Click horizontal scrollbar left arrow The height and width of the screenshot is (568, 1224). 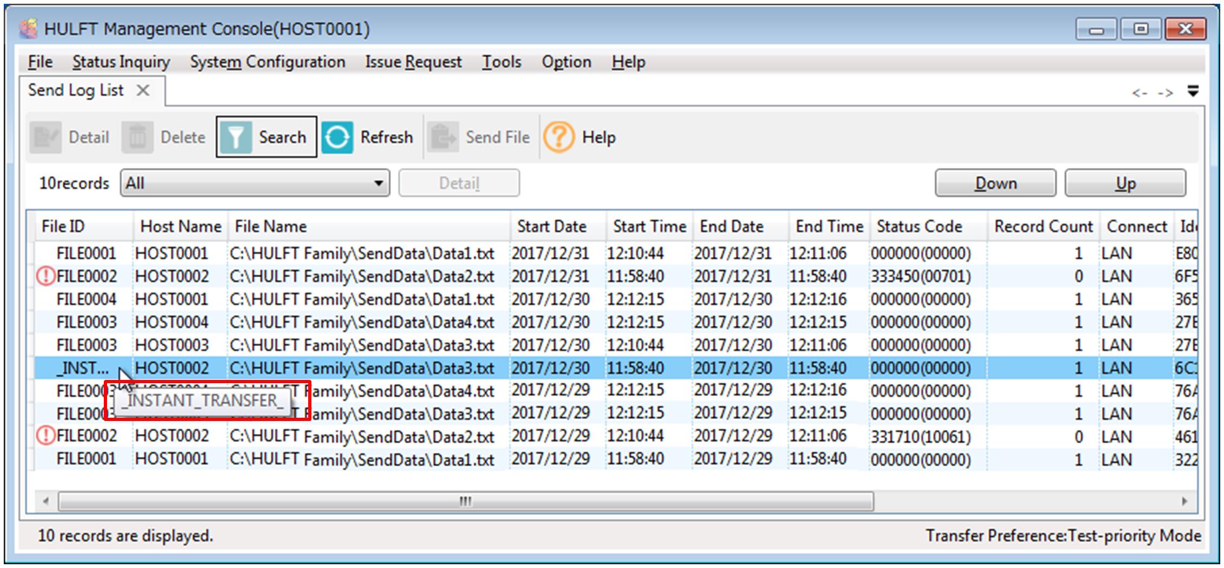tap(46, 501)
